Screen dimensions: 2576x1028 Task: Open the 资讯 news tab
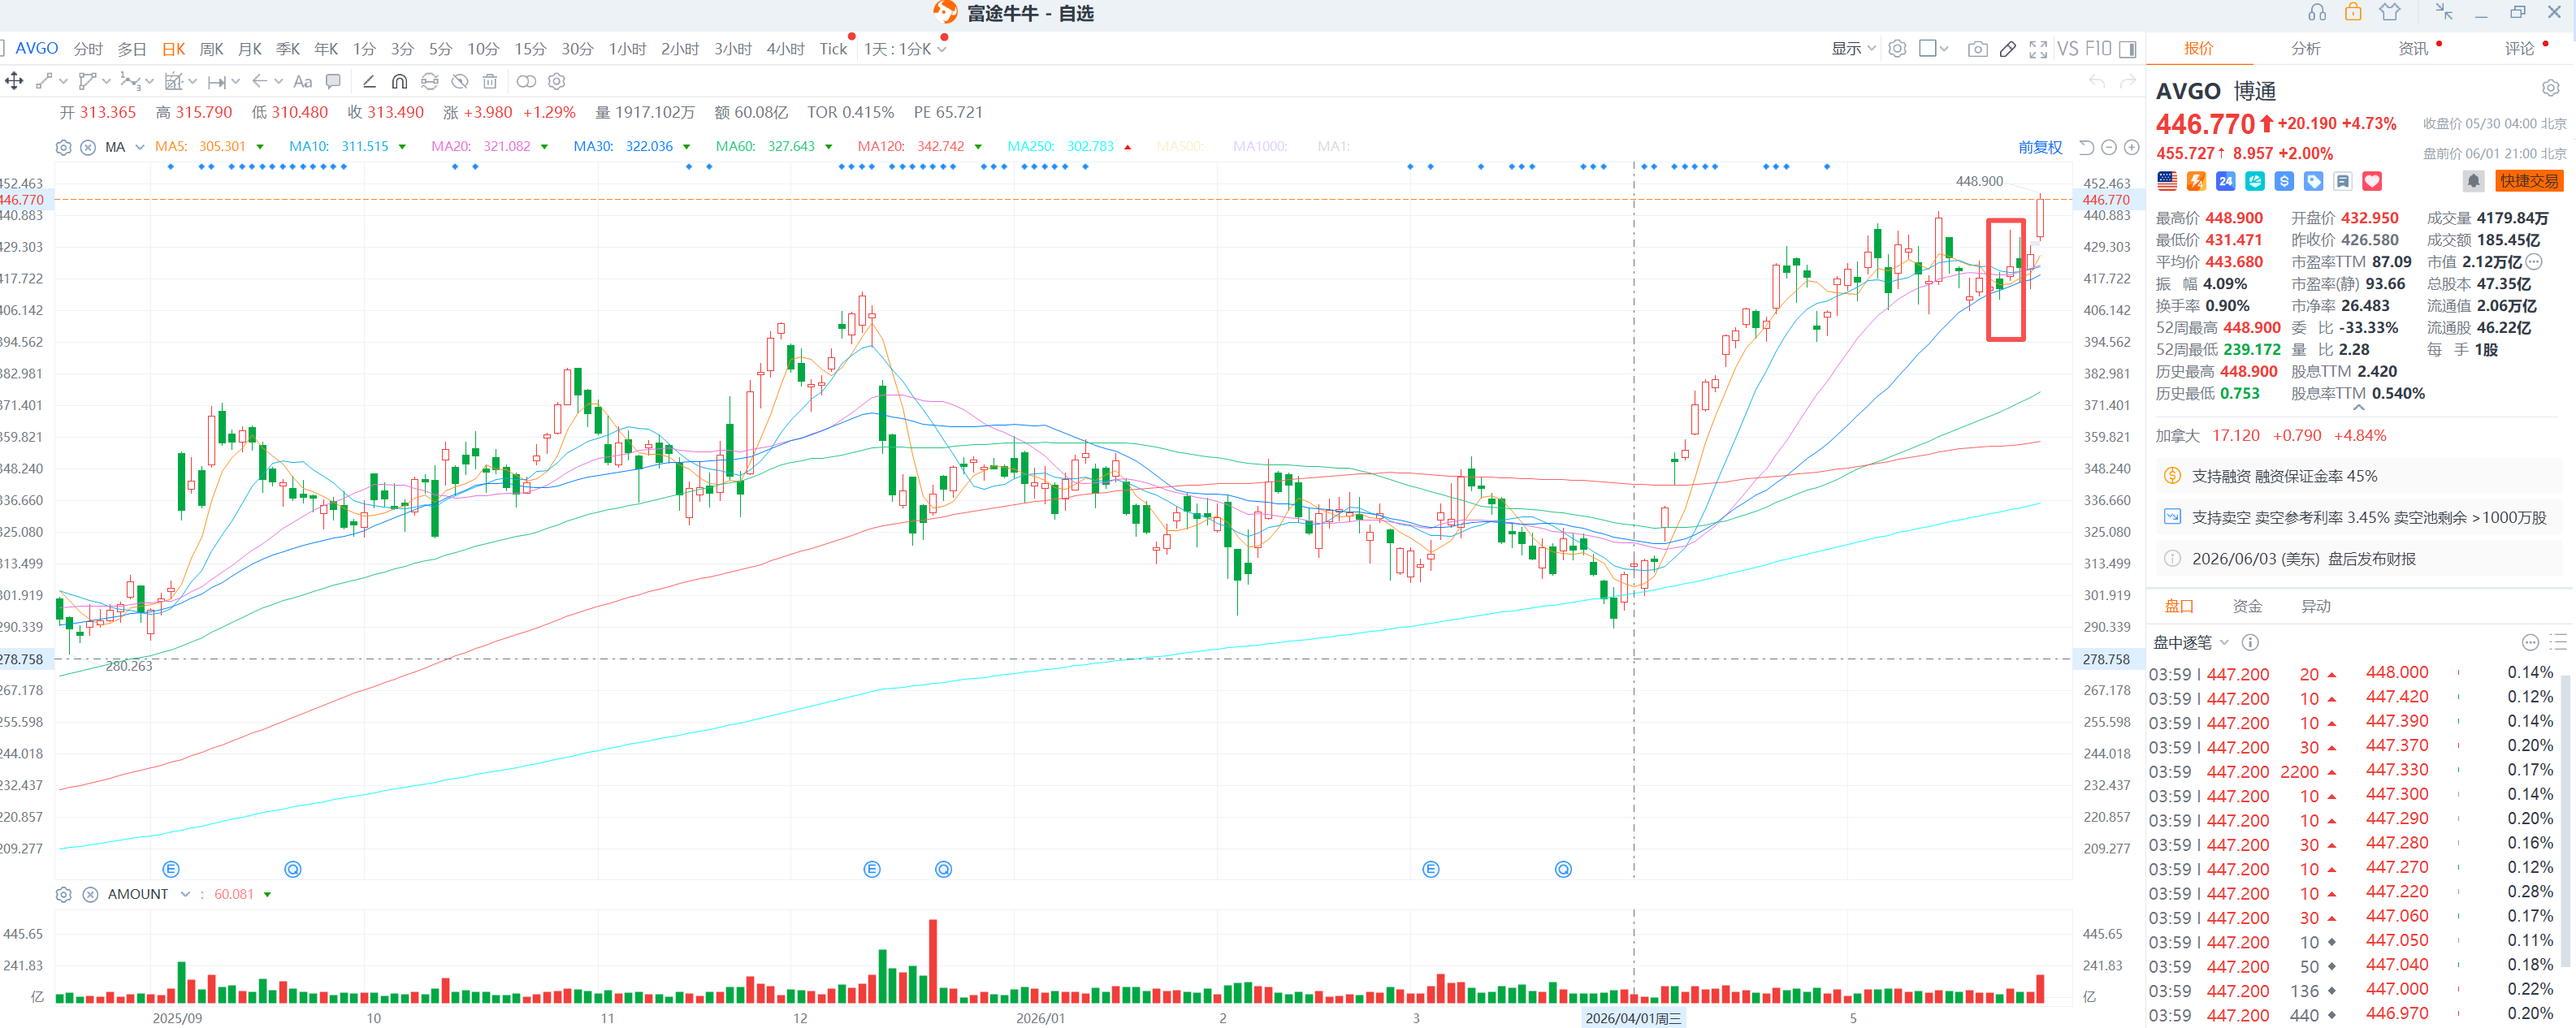pos(2413,48)
